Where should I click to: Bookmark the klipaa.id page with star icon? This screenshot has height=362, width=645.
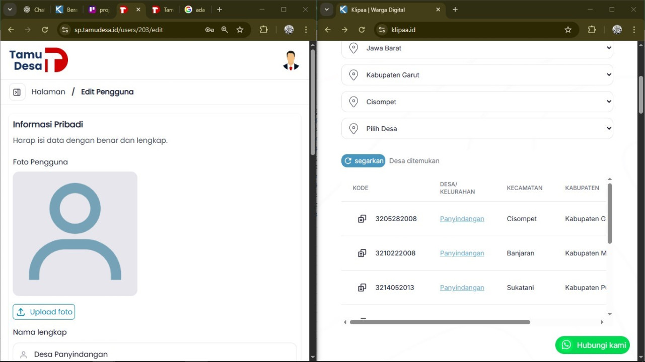point(568,30)
